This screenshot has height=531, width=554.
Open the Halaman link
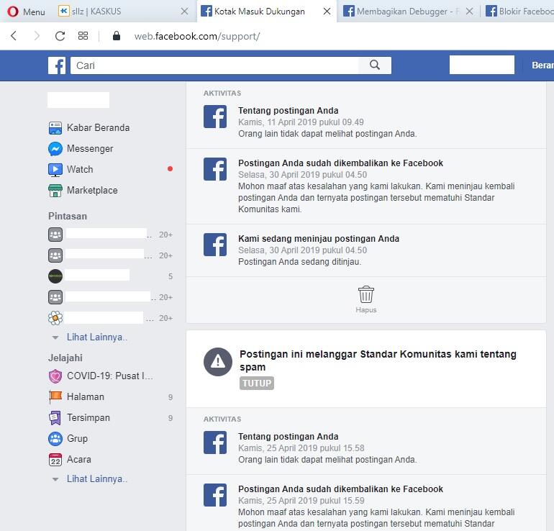coord(86,396)
